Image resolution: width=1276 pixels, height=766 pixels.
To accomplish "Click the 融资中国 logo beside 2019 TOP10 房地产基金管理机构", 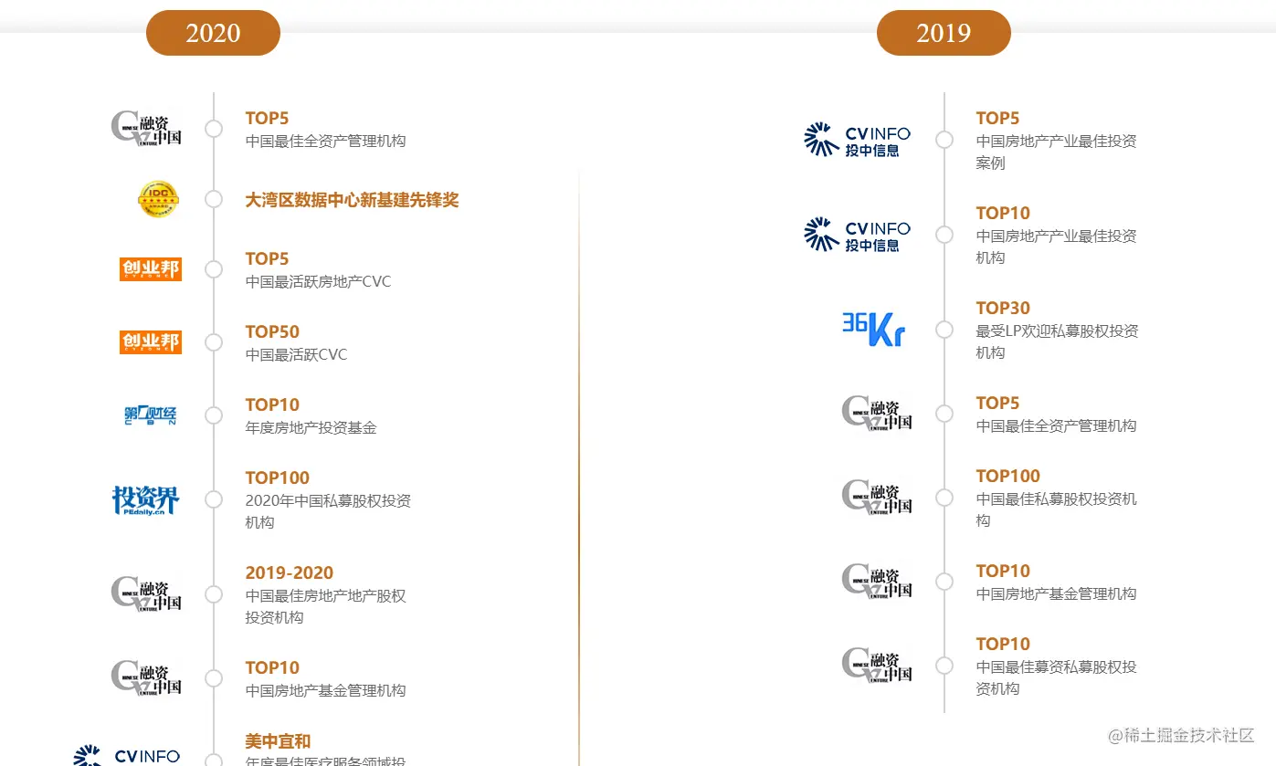I will coord(877,582).
